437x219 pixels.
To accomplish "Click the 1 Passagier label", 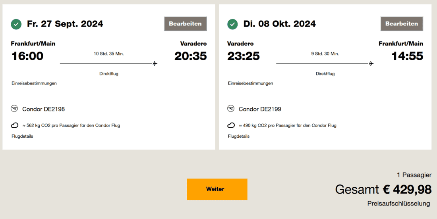I will click(414, 175).
